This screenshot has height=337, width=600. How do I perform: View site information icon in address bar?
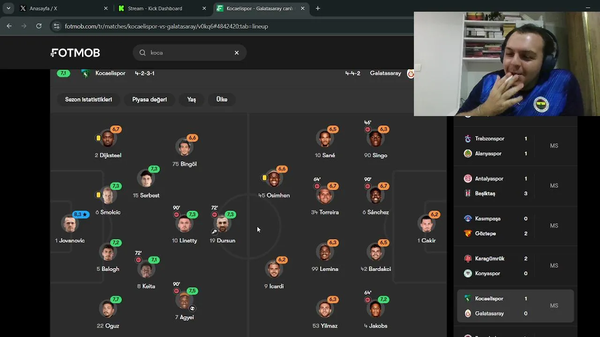[x=56, y=26]
